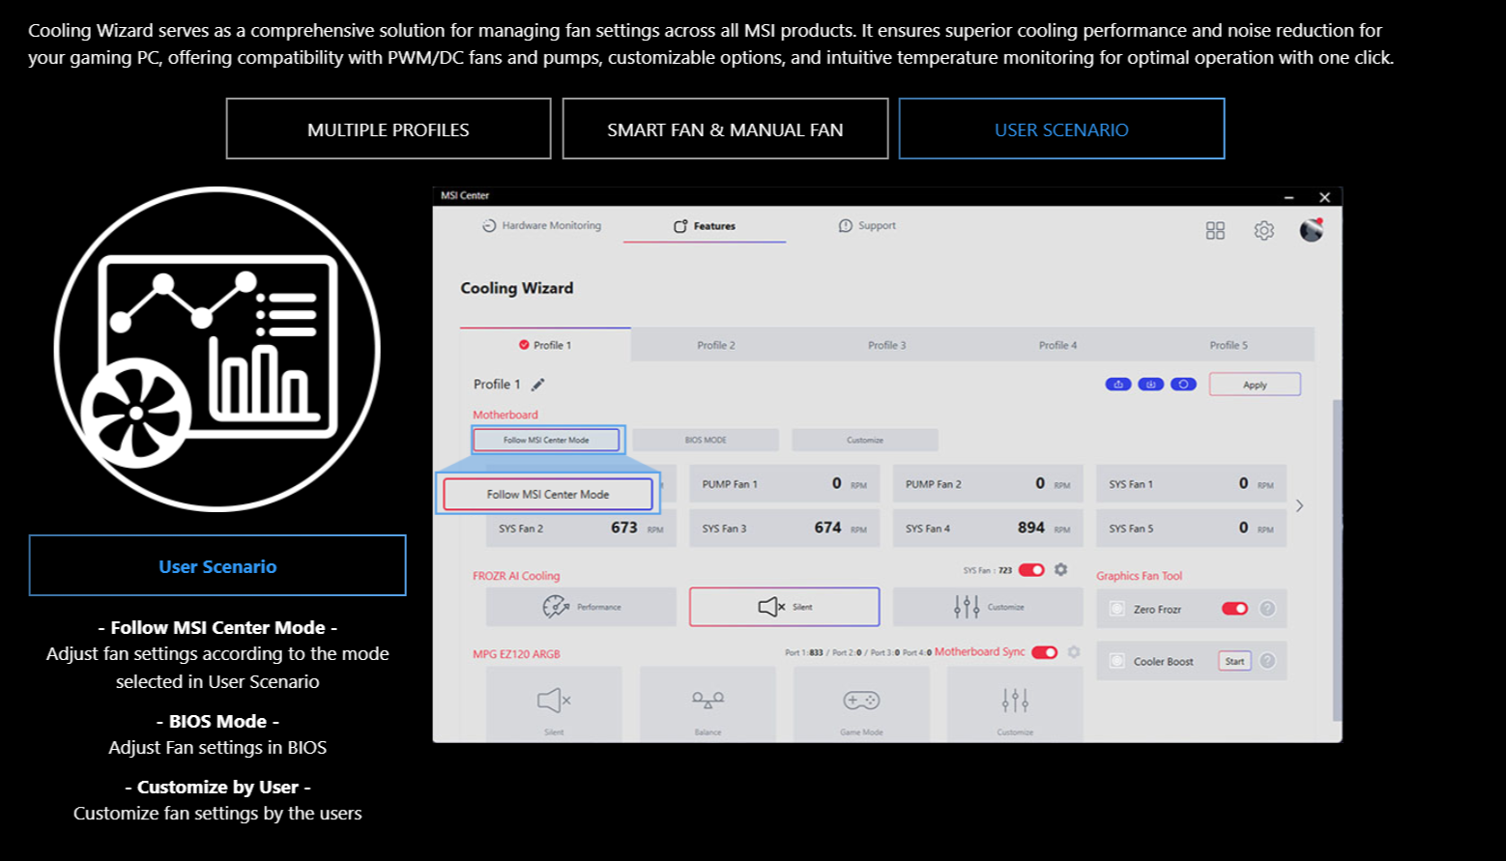Disable the Zero Frozr toggle
The image size is (1506, 861).
click(x=1234, y=609)
